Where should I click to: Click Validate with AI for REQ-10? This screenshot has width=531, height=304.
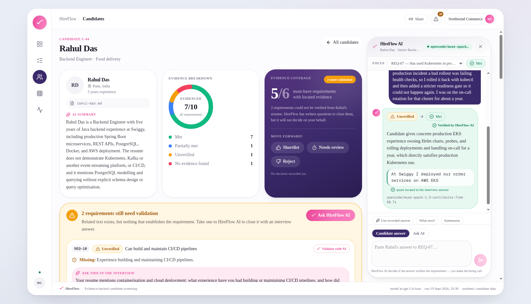click(331, 249)
